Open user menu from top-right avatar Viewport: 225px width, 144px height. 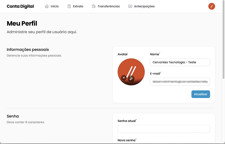click(x=211, y=6)
